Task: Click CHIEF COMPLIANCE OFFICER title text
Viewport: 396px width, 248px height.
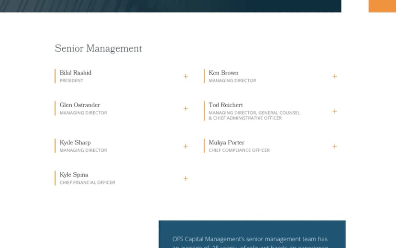Action: point(239,150)
